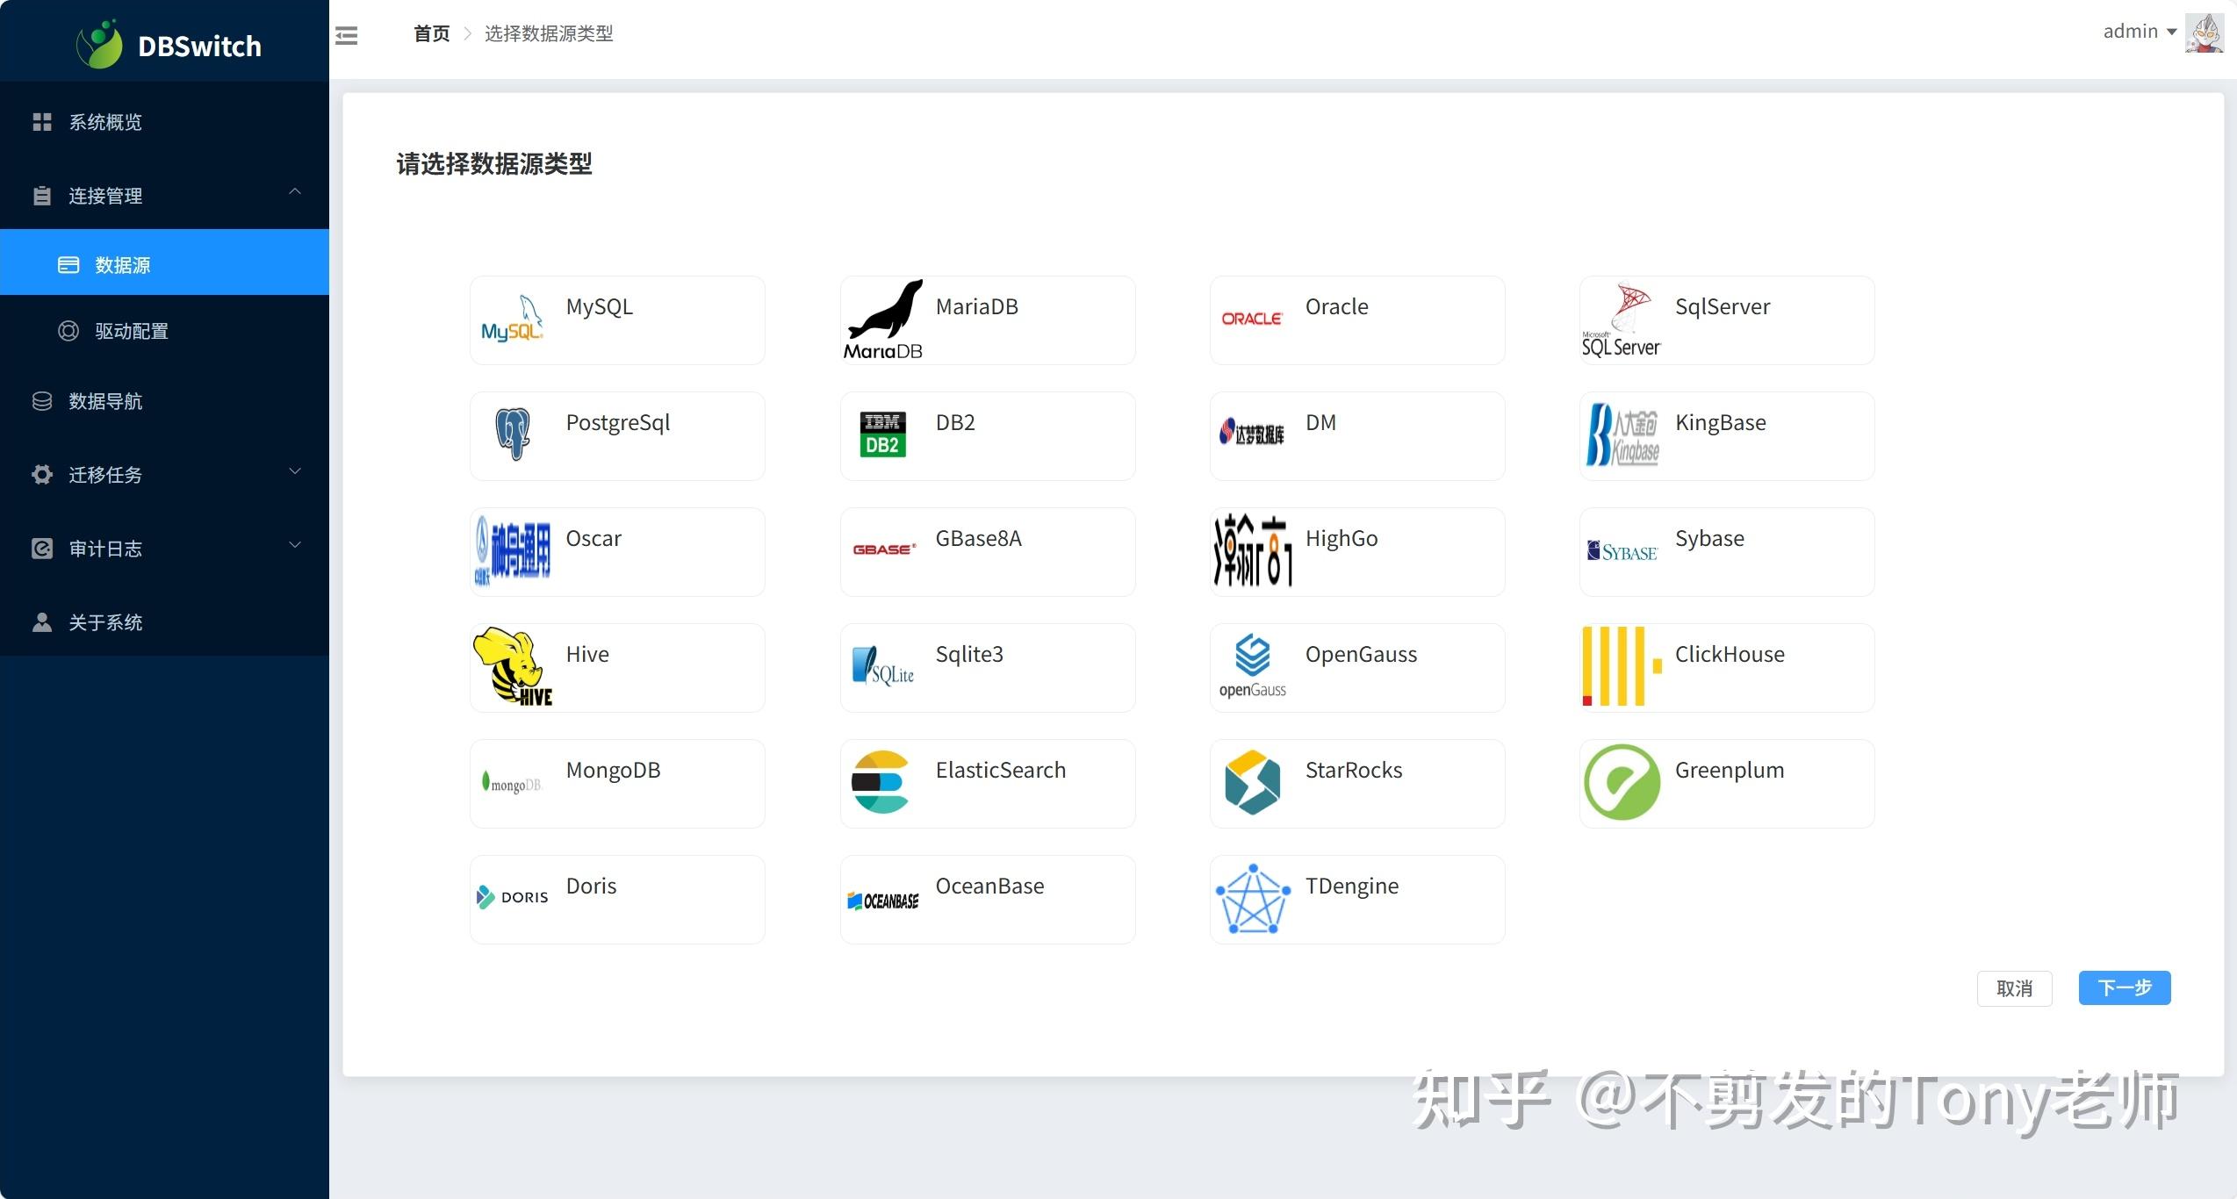Viewport: 2237px width, 1199px height.
Task: Cancel with the 取消 button
Action: pyautogui.click(x=2014, y=987)
